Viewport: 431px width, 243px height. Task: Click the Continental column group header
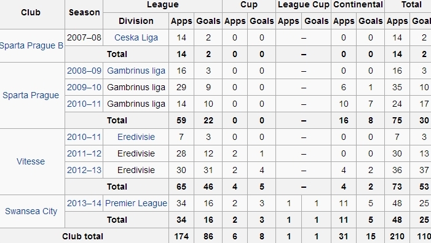click(x=358, y=5)
